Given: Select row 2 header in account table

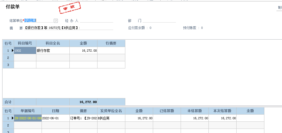Looking at the screenshot, I should [x=8, y=58].
